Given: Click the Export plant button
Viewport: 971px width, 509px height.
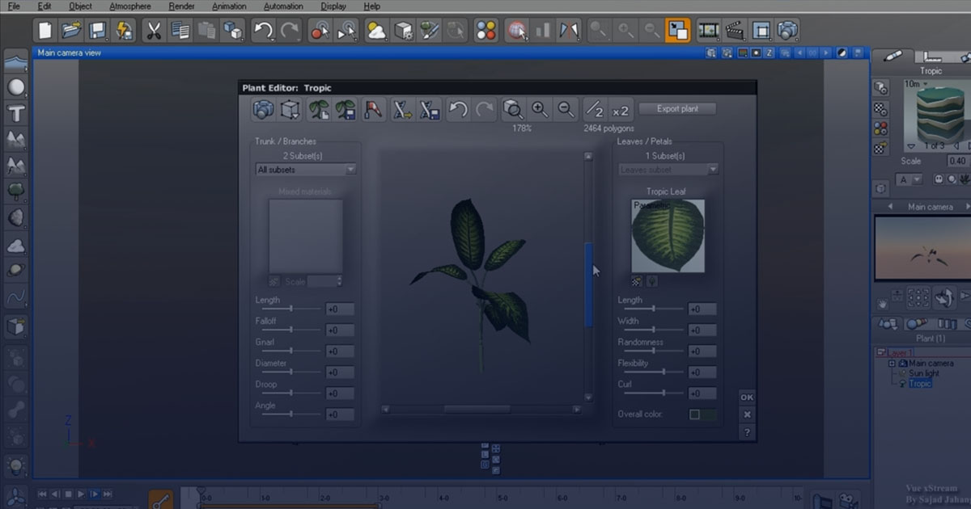Looking at the screenshot, I should point(677,108).
